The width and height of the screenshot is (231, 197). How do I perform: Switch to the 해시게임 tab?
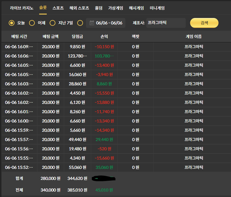pos(136,8)
